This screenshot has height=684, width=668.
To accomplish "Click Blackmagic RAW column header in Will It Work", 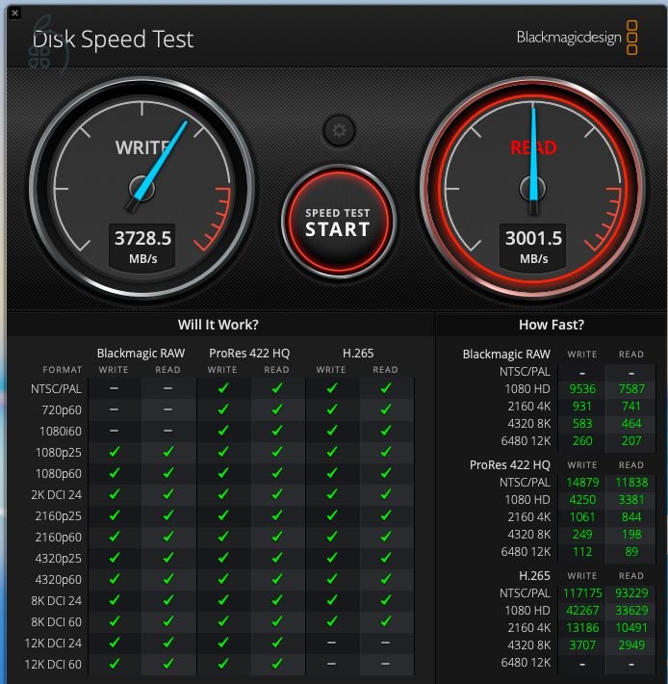I will (141, 353).
